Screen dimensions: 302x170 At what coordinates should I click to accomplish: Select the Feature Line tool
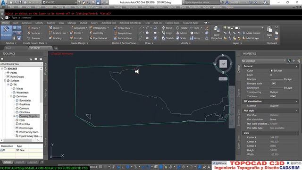pos(59,33)
